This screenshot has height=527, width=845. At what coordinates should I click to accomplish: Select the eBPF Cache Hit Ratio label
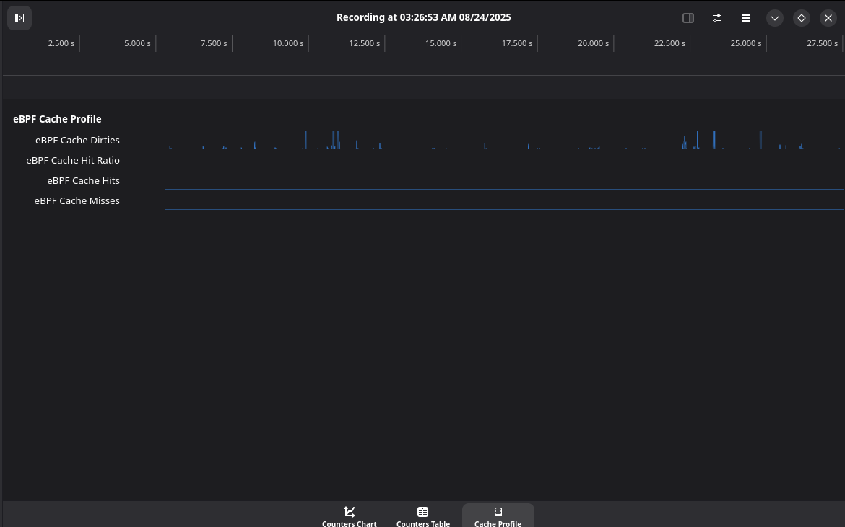[73, 160]
